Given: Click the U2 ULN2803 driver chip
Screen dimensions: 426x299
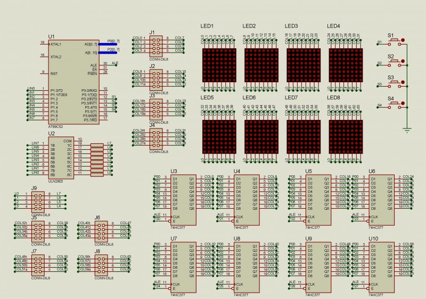Looking at the screenshot, I should click(x=60, y=158).
